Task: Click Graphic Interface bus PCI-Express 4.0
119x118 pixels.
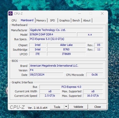Action: point(71,87)
